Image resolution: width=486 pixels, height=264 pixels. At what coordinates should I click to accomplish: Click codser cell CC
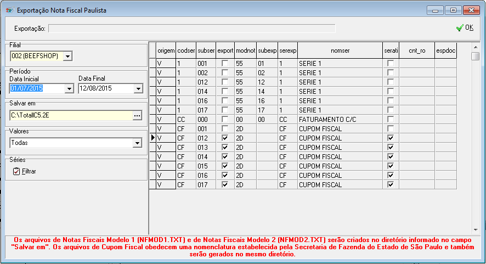pos(186,120)
